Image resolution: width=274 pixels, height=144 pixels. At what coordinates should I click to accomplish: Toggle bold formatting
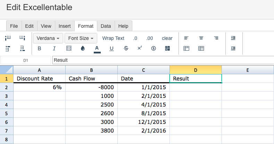point(39,49)
